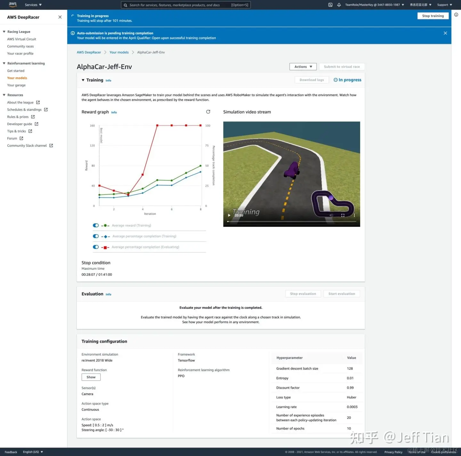Open the Privacy Policy link

[393, 452]
